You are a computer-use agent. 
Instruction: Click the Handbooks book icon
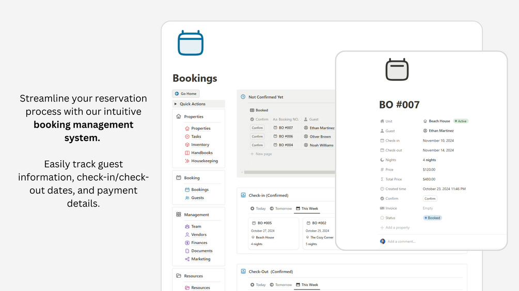pos(187,153)
